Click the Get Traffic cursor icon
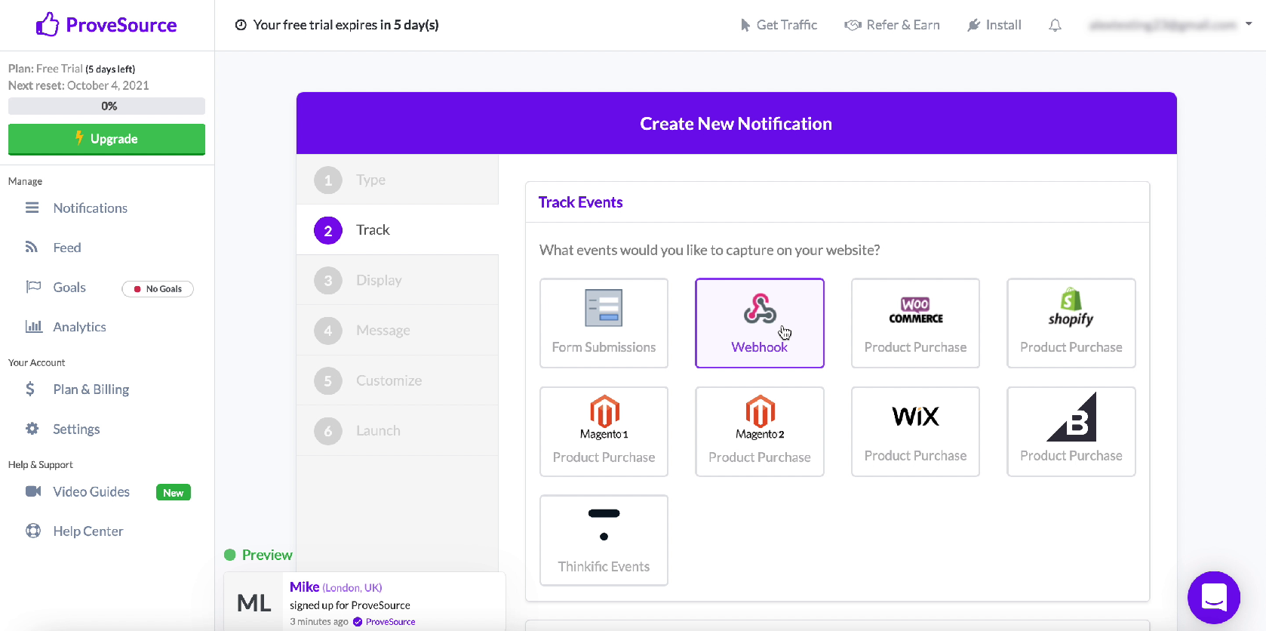This screenshot has height=631, width=1266. [x=745, y=25]
